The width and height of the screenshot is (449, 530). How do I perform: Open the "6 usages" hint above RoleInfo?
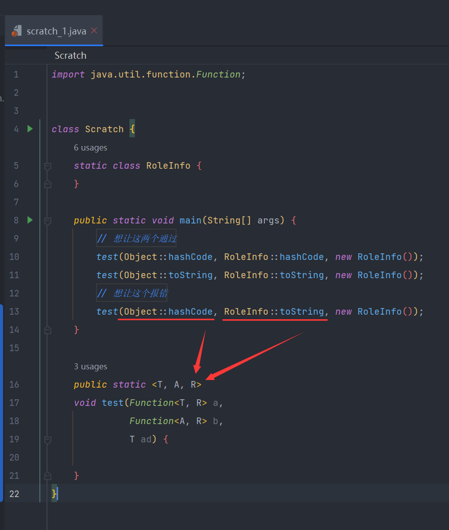91,147
